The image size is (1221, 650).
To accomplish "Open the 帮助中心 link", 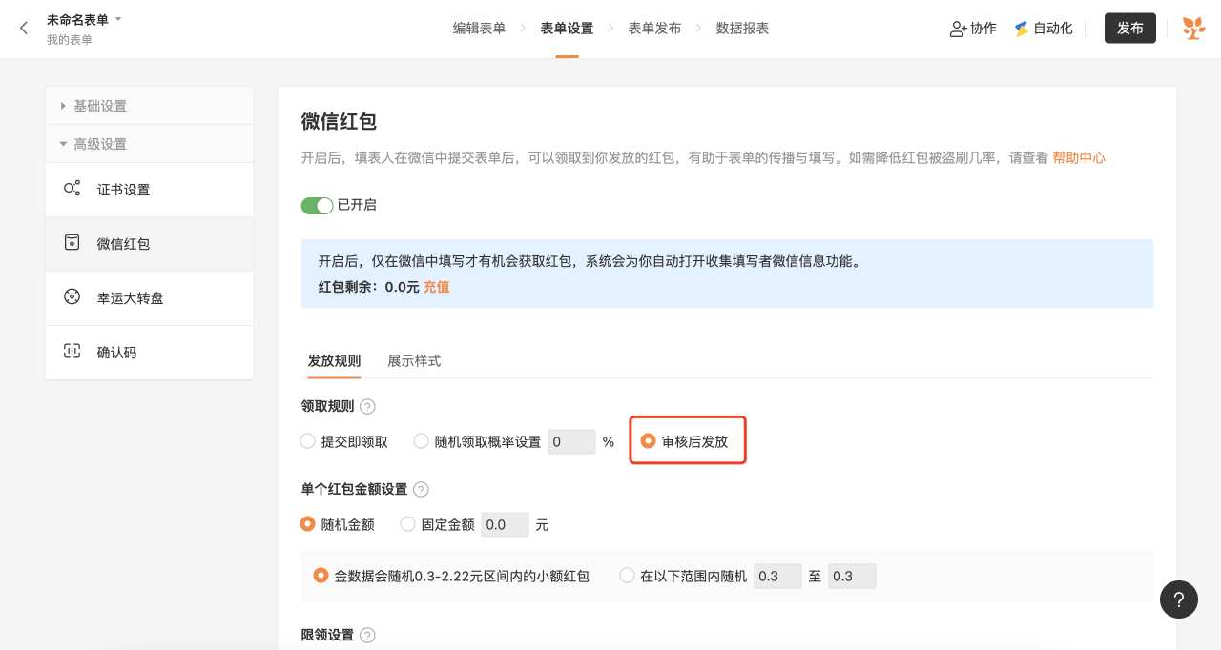I will pos(1079,158).
